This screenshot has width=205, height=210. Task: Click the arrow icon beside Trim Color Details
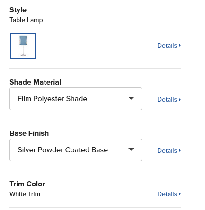(180, 194)
